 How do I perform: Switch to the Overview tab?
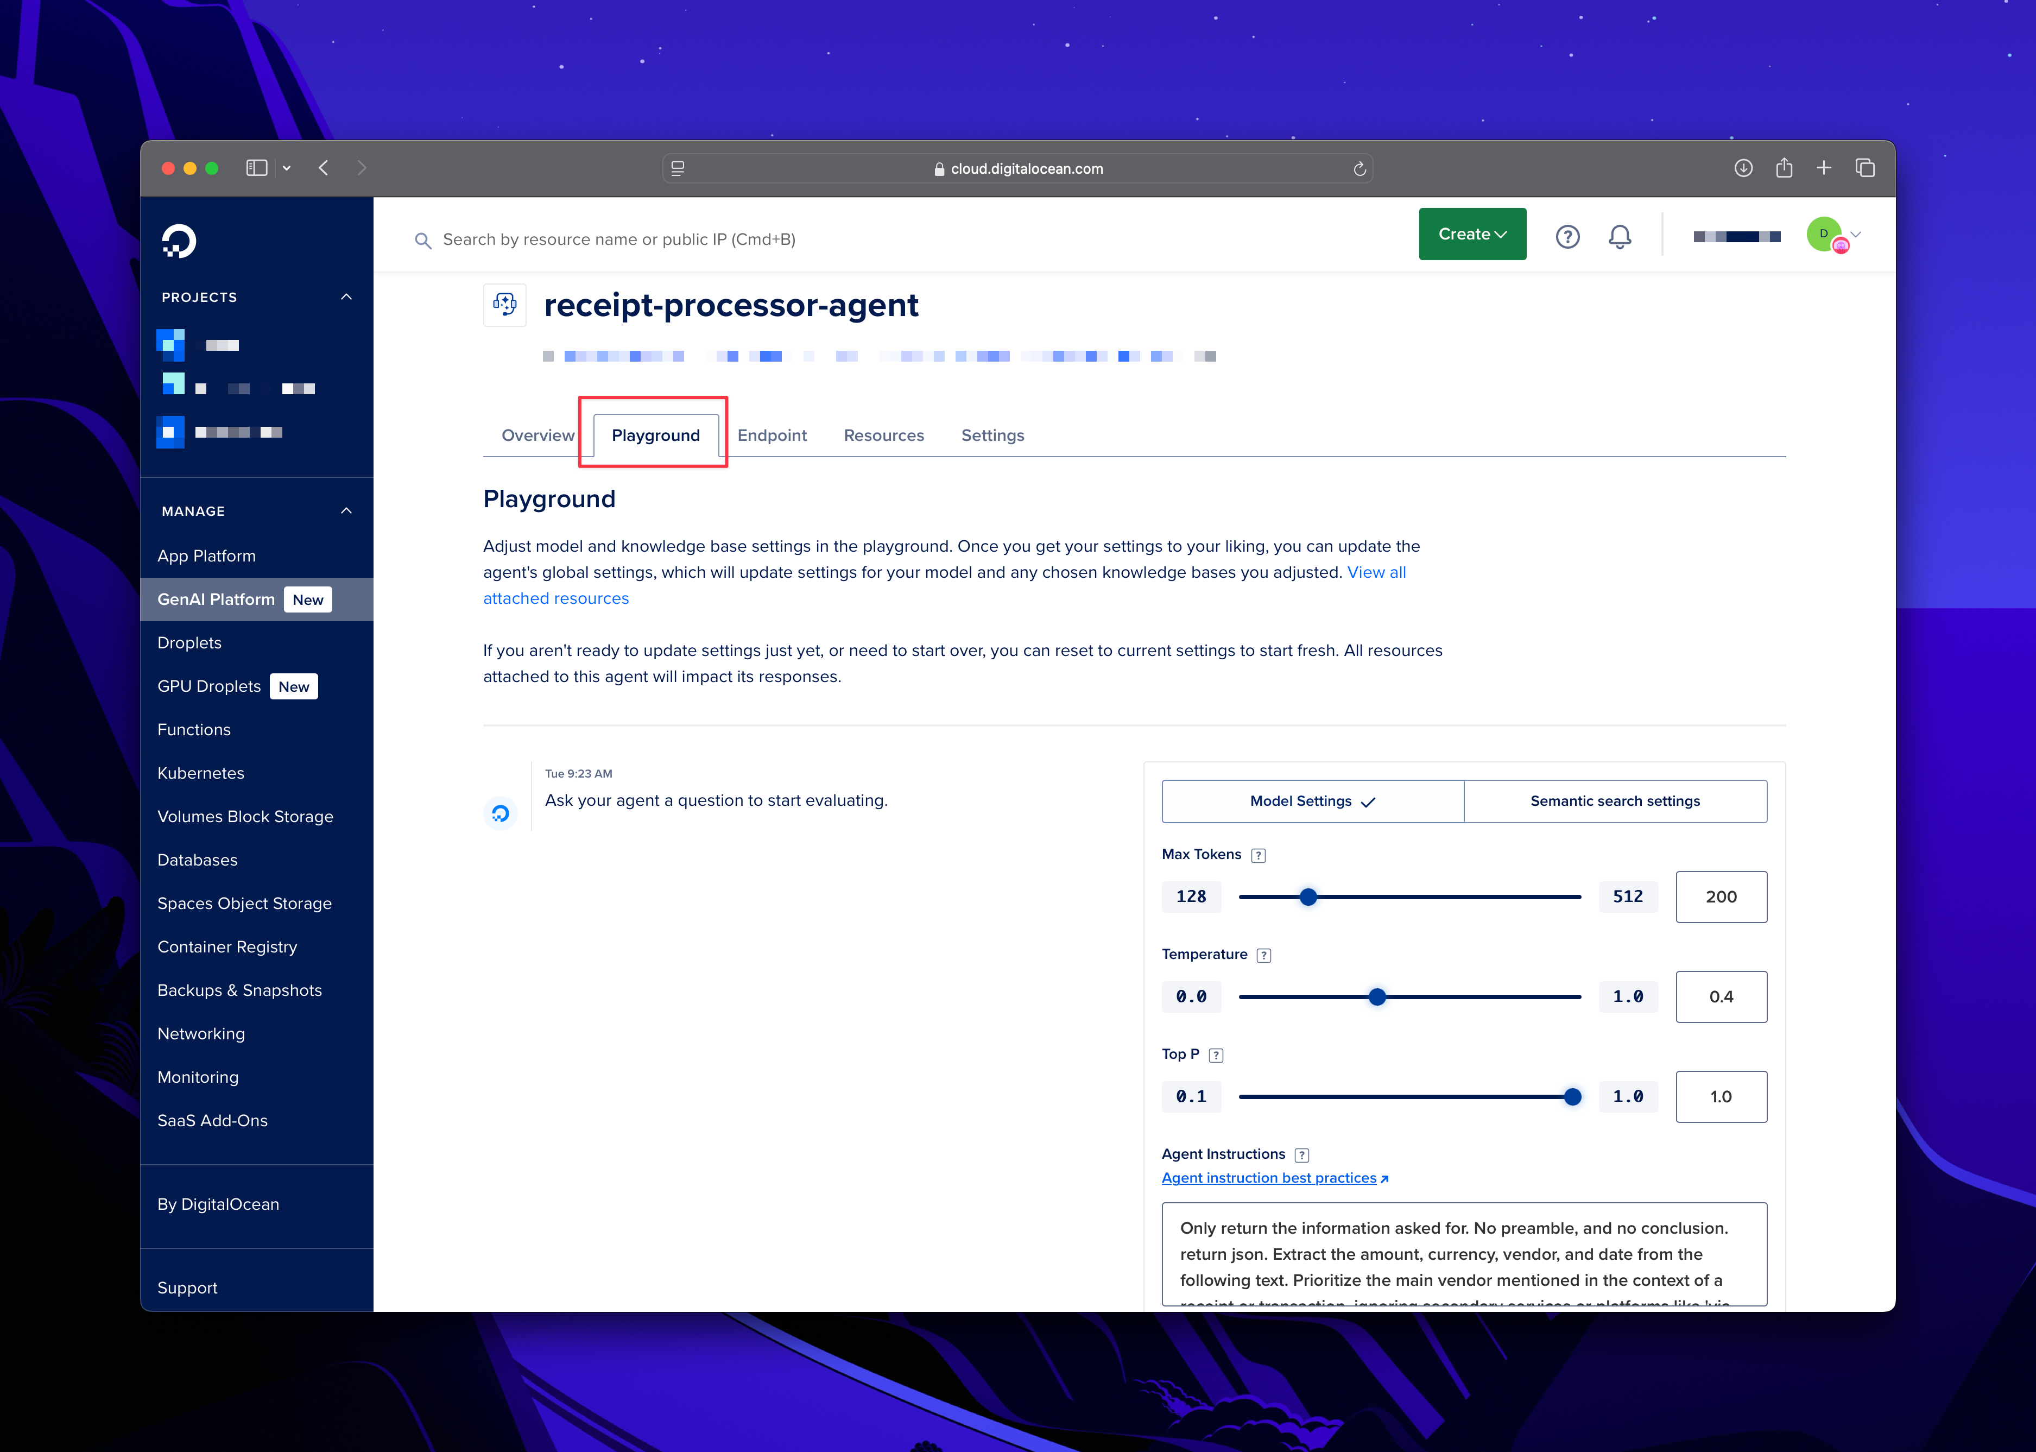pos(538,435)
